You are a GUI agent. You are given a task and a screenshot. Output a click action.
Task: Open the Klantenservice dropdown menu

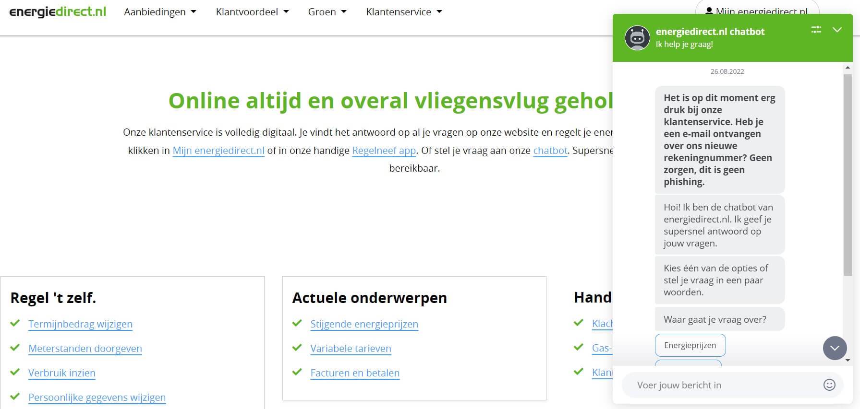click(404, 12)
